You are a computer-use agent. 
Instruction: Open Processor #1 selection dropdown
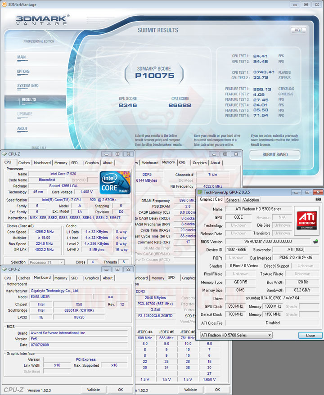pos(47,262)
